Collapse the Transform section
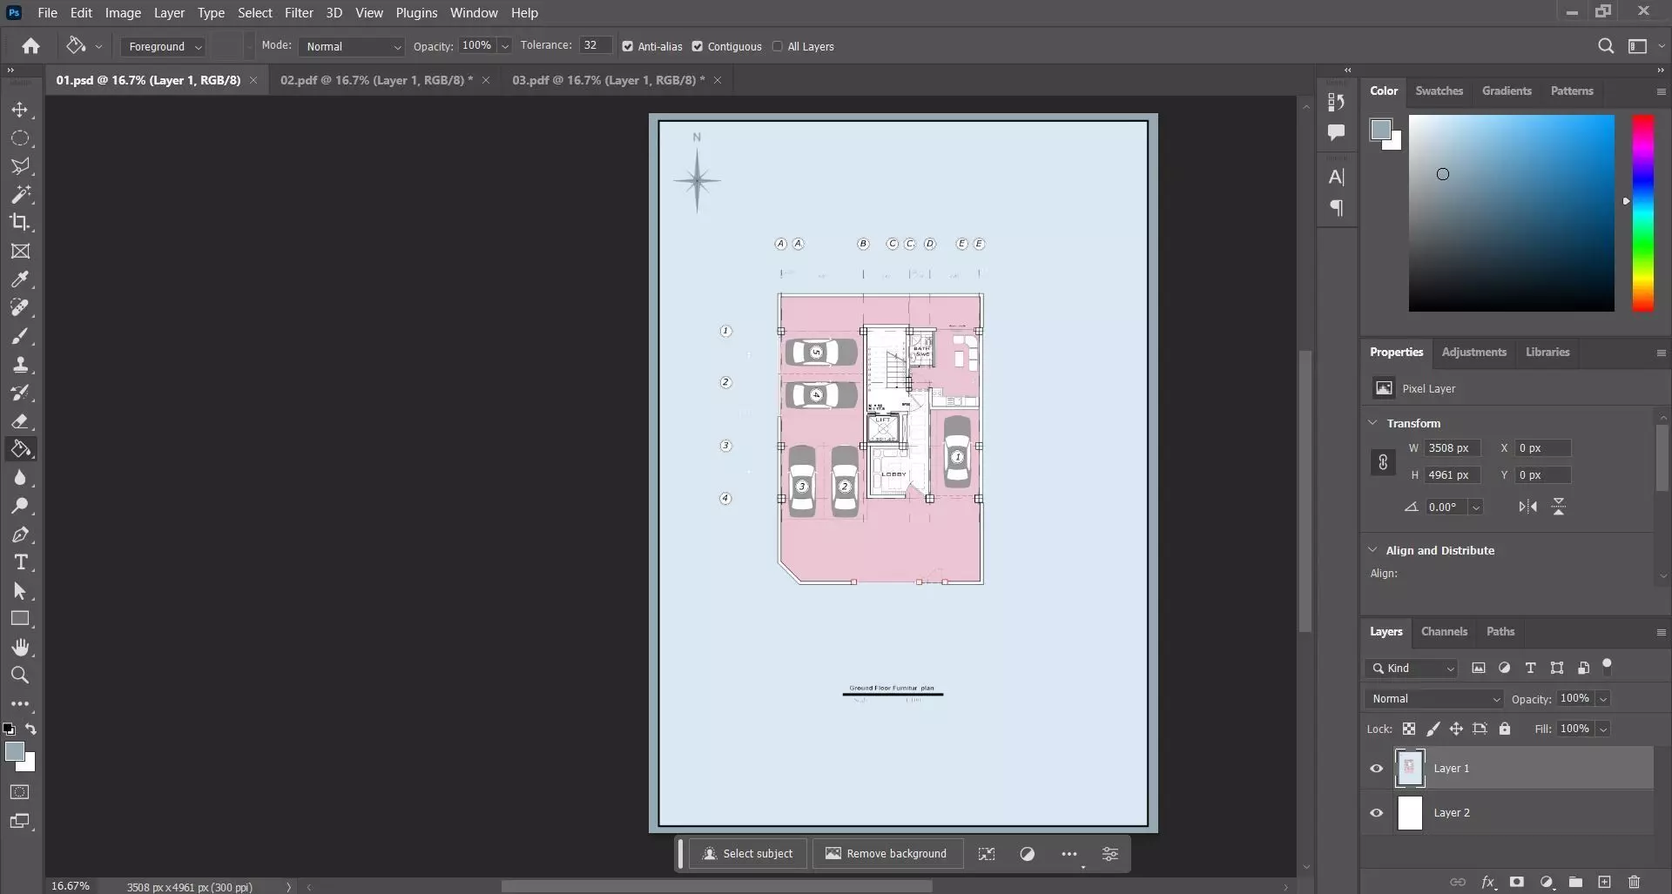 1373,423
